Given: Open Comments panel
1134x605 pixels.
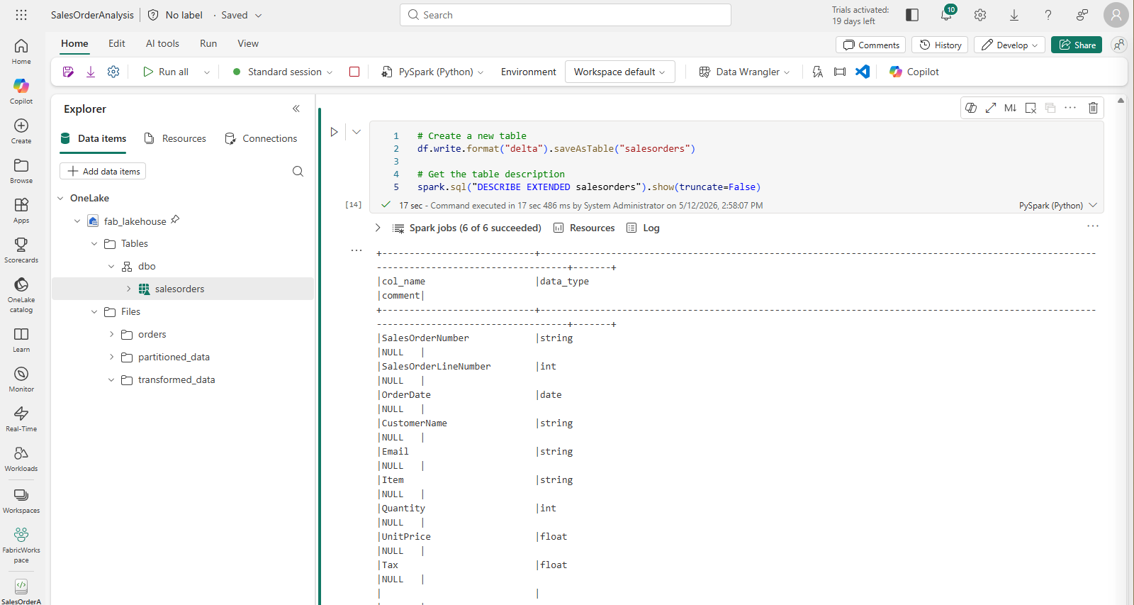Looking at the screenshot, I should click(871, 45).
